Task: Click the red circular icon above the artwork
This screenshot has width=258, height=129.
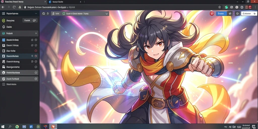Action: coord(212,14)
